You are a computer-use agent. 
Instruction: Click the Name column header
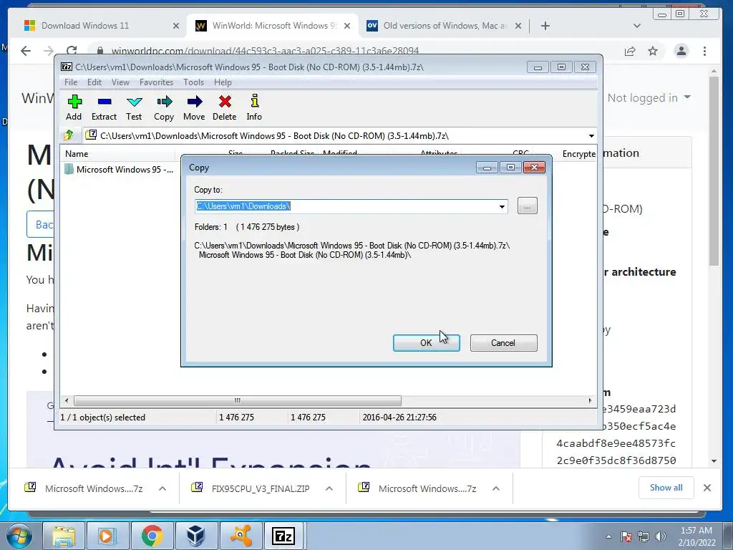coord(119,154)
